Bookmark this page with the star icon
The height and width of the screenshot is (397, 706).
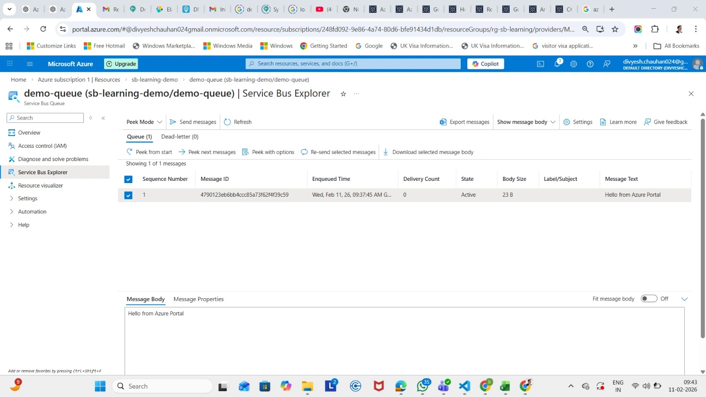pyautogui.click(x=615, y=29)
